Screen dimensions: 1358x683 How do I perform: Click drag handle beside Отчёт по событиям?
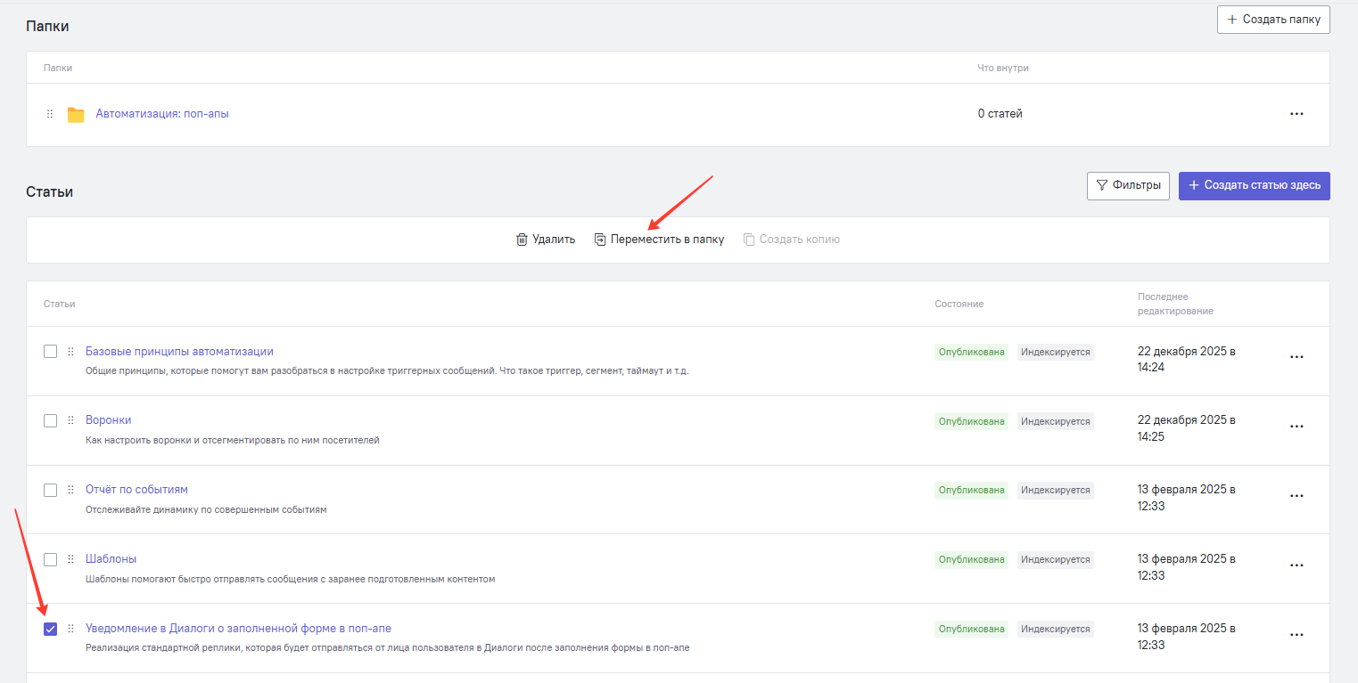70,490
